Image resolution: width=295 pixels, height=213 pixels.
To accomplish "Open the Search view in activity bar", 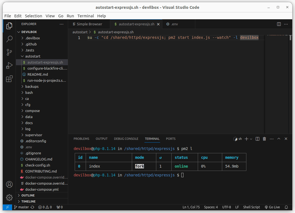I will [x=9, y=39].
